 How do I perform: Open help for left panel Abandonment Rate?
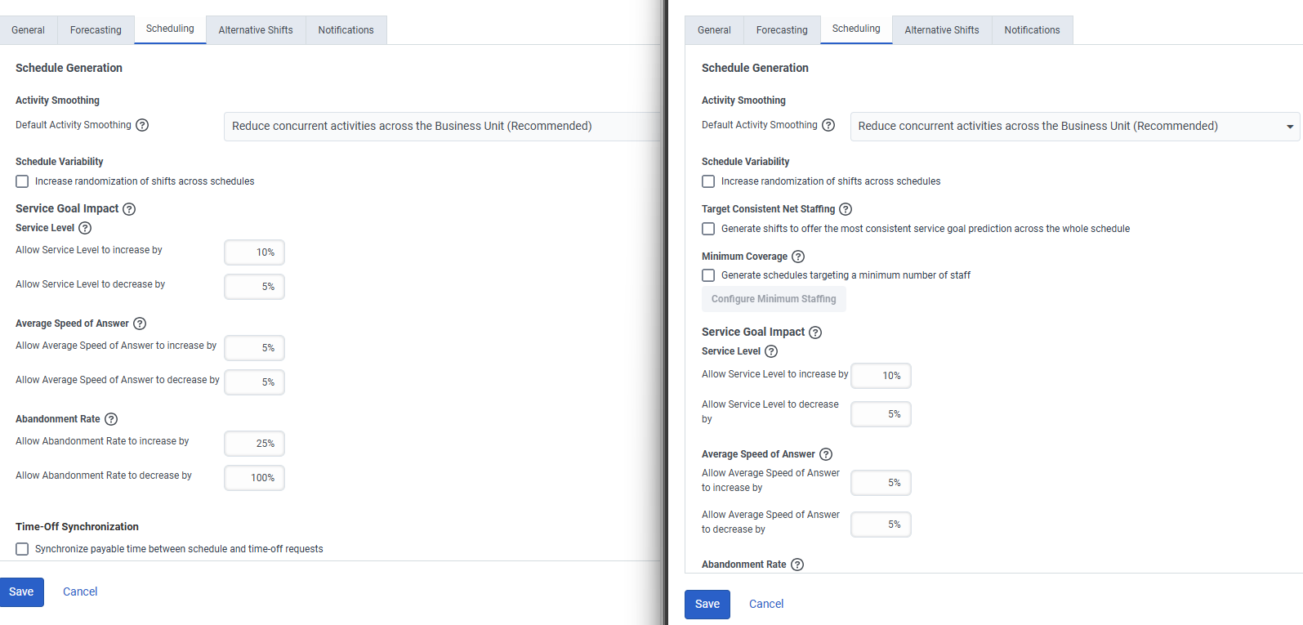point(111,419)
